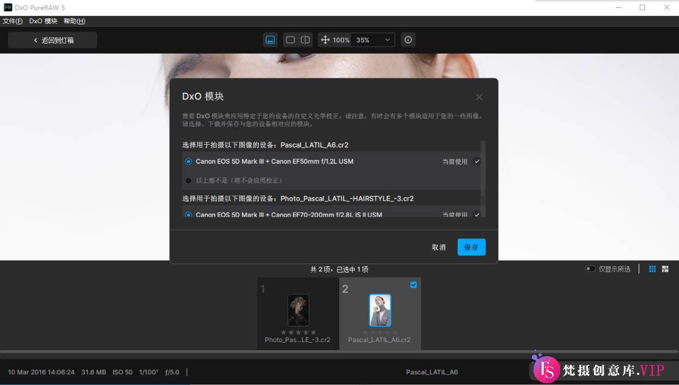Viewport: 679px width, 385px height.
Task: Select Canon EF70-200mm f/2.8L IS II radio option
Action: point(188,215)
